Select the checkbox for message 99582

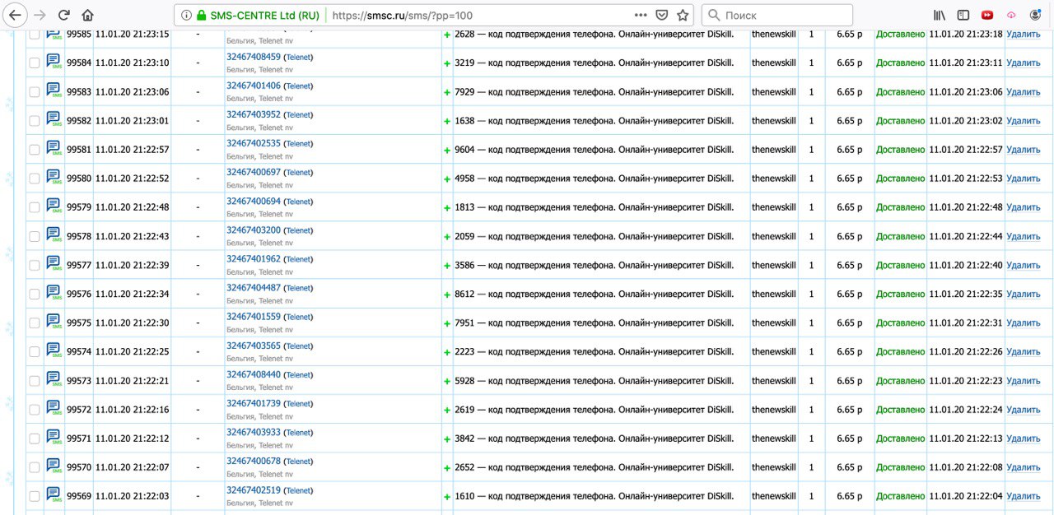click(35, 121)
